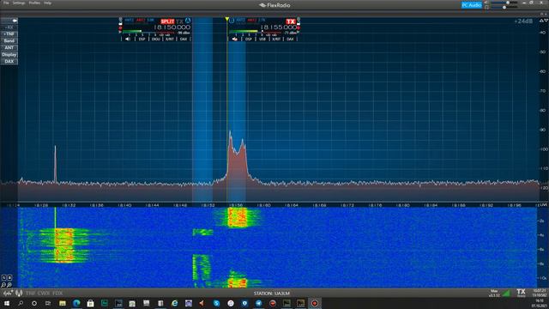
Task: Open Microsoft Edge from taskbar
Action: click(x=76, y=303)
